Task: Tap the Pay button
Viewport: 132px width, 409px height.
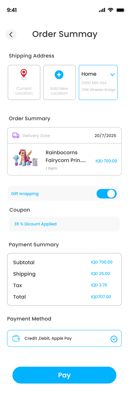Action: point(64,375)
